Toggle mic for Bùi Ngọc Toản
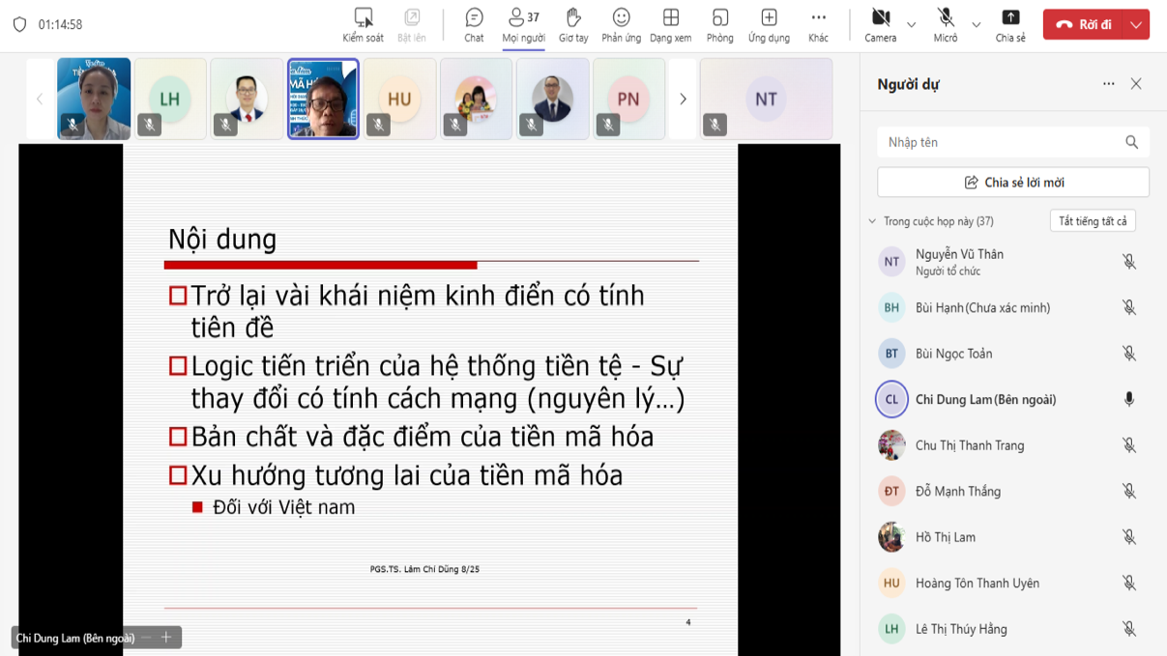Screen dimensions: 1167x656 [1128, 354]
